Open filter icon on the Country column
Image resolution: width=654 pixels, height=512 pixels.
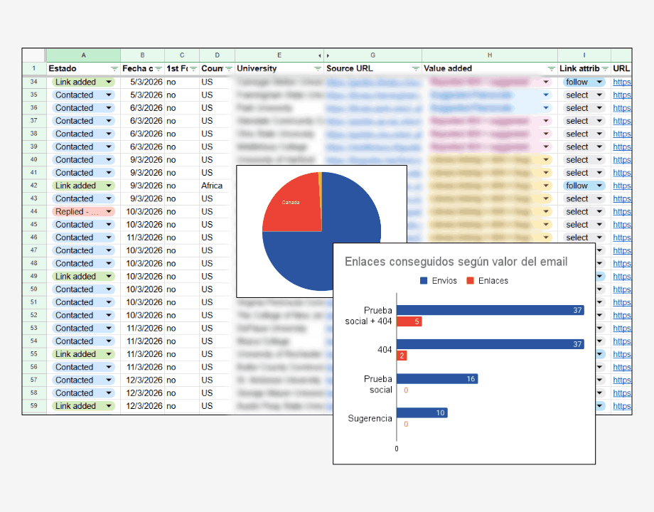(x=229, y=69)
